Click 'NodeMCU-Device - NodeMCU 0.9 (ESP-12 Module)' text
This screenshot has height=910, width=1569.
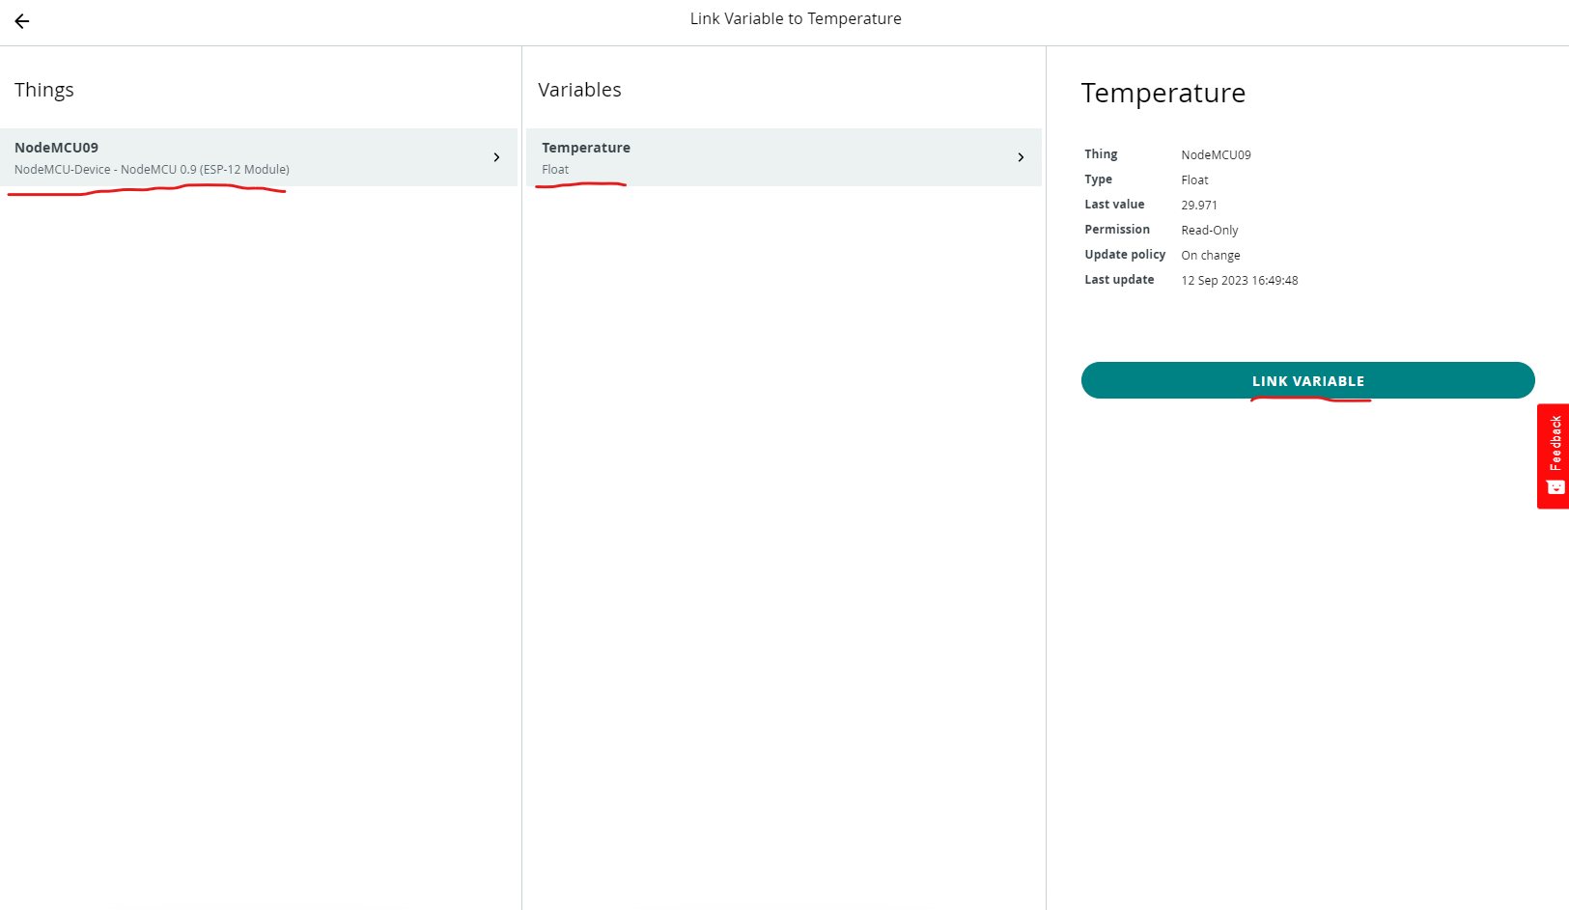pos(152,169)
